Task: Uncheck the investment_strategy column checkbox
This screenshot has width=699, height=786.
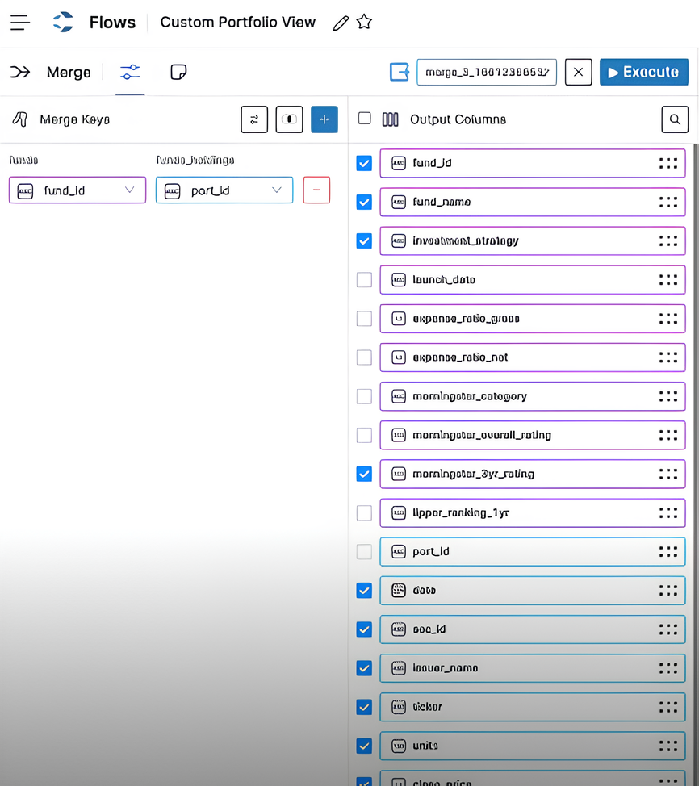Action: [x=364, y=241]
